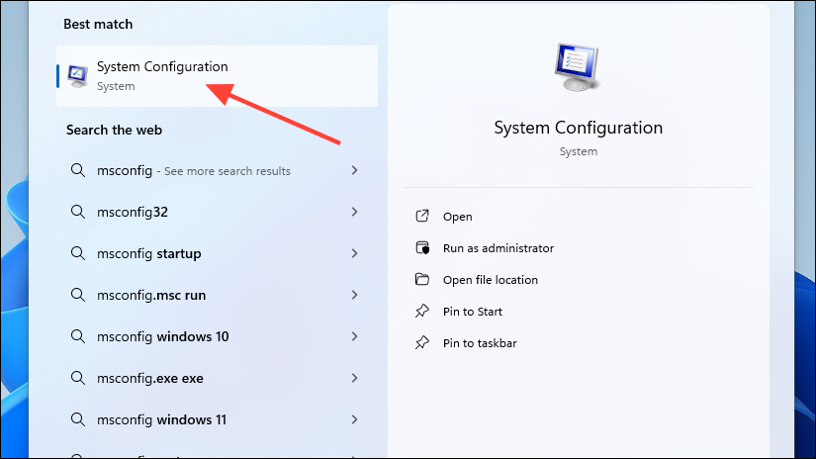Click the Best match heading
This screenshot has height=459, width=816.
point(98,24)
